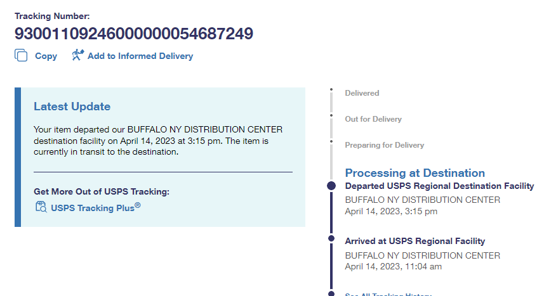The width and height of the screenshot is (544, 296).
Task: Click the Copy text link
Action: (x=46, y=56)
